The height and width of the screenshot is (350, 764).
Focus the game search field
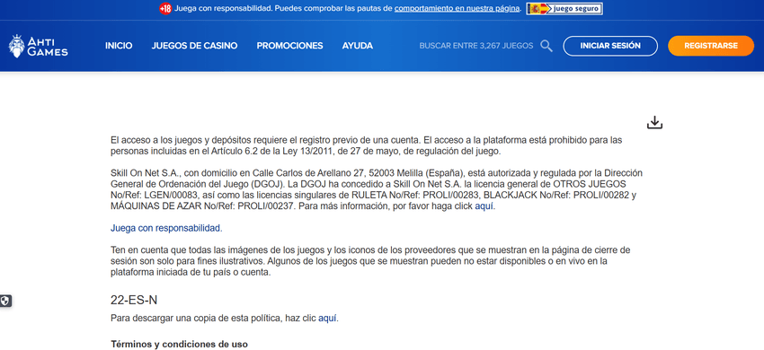(476, 46)
